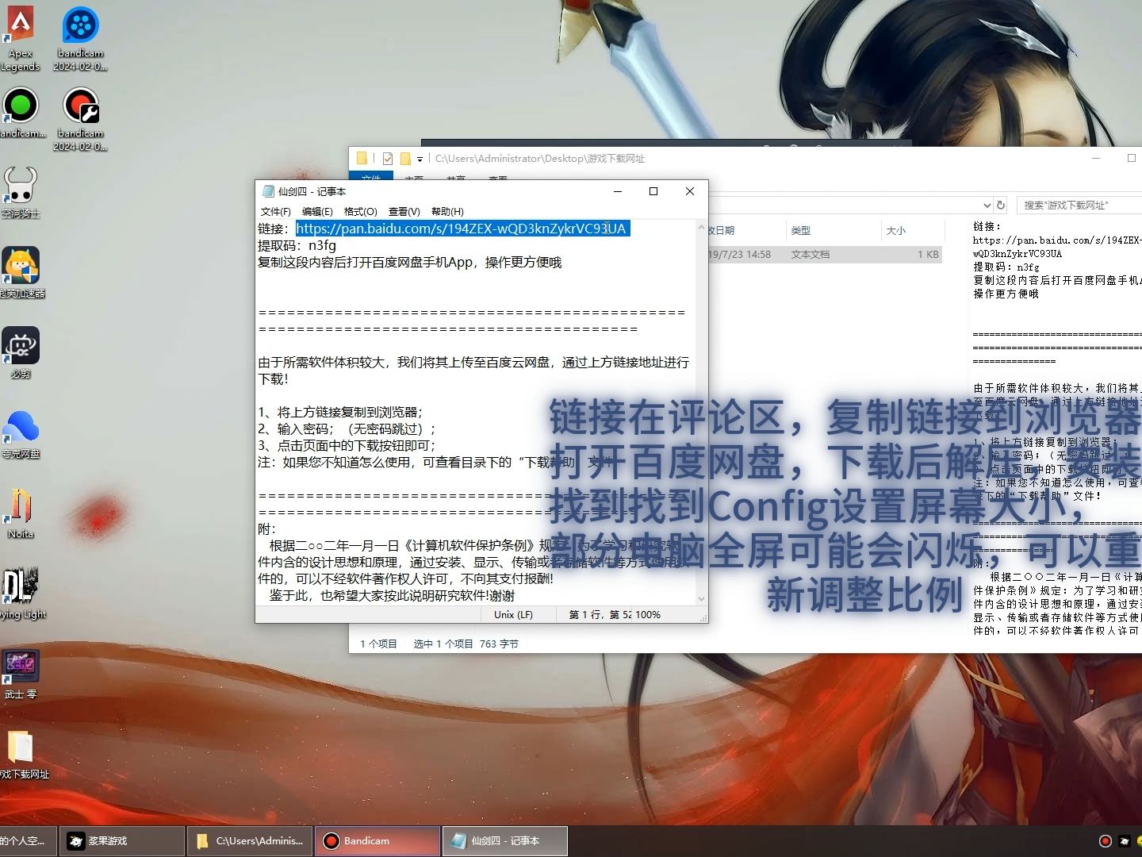The image size is (1142, 857).
Task: Click the search box 搜索"游戏下载网址"
Action: point(1079,205)
